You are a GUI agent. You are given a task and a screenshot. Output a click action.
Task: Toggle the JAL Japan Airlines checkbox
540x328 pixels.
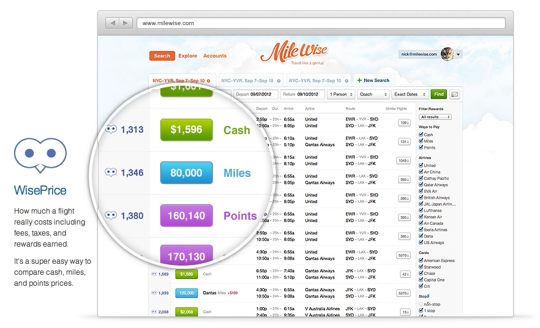421,204
